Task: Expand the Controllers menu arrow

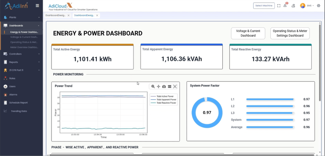Action: (39, 54)
